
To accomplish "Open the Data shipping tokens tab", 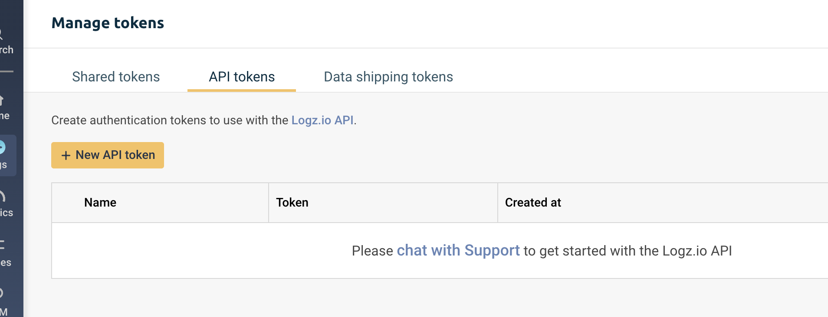I will point(388,77).
